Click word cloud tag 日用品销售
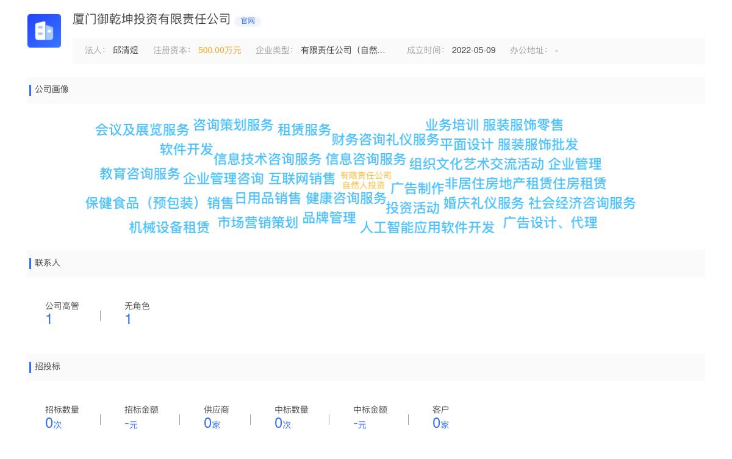732x459 pixels. click(268, 198)
